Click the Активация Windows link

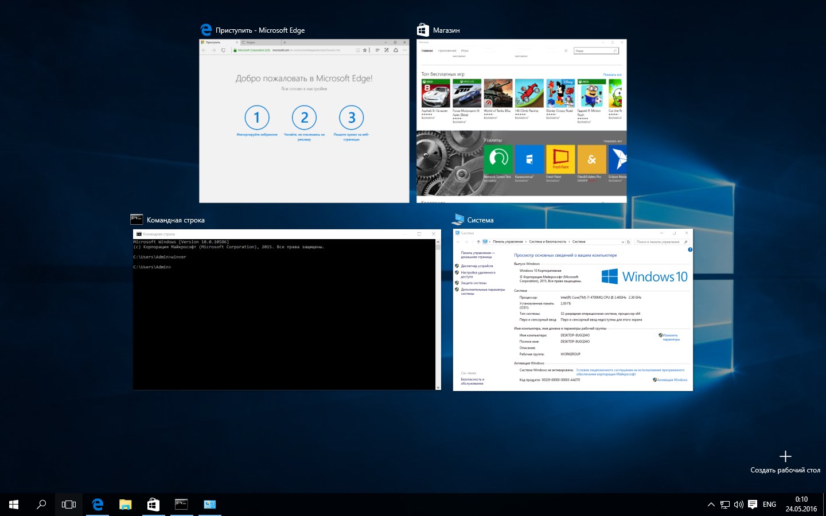(671, 380)
